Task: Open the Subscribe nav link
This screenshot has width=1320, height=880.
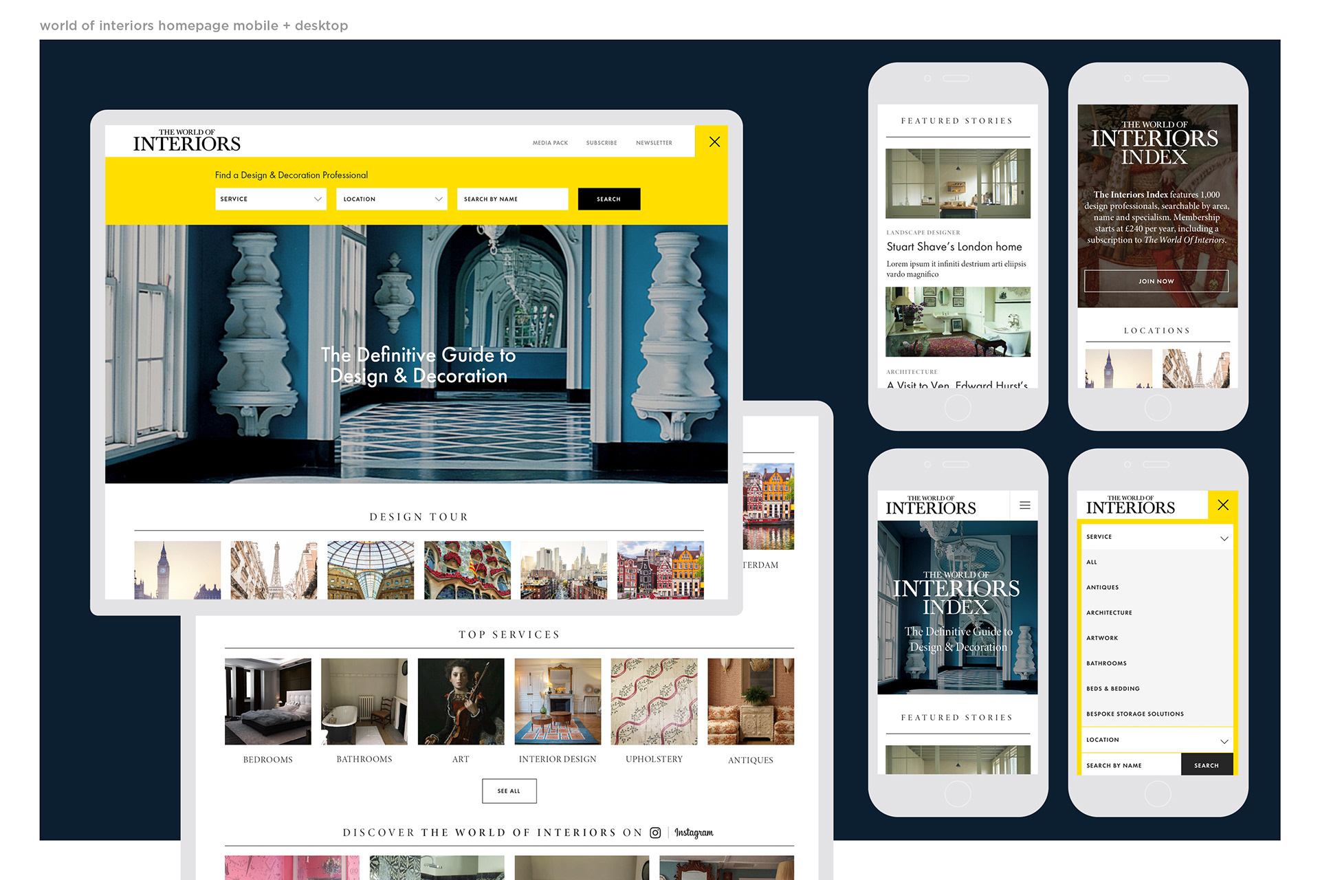Action: (x=602, y=143)
